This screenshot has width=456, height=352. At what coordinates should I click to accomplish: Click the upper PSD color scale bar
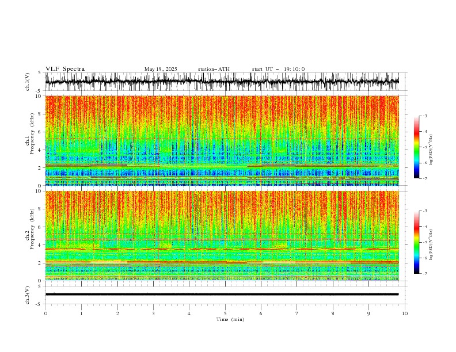[416, 147]
